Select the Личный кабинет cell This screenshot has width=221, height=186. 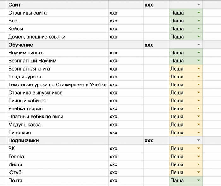click(x=57, y=101)
